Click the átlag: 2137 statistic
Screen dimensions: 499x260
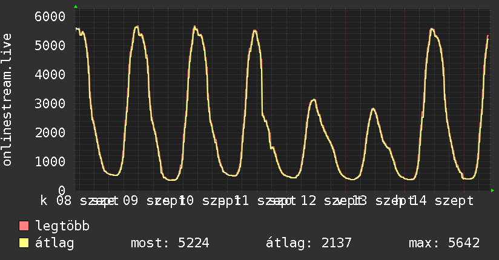click(309, 243)
